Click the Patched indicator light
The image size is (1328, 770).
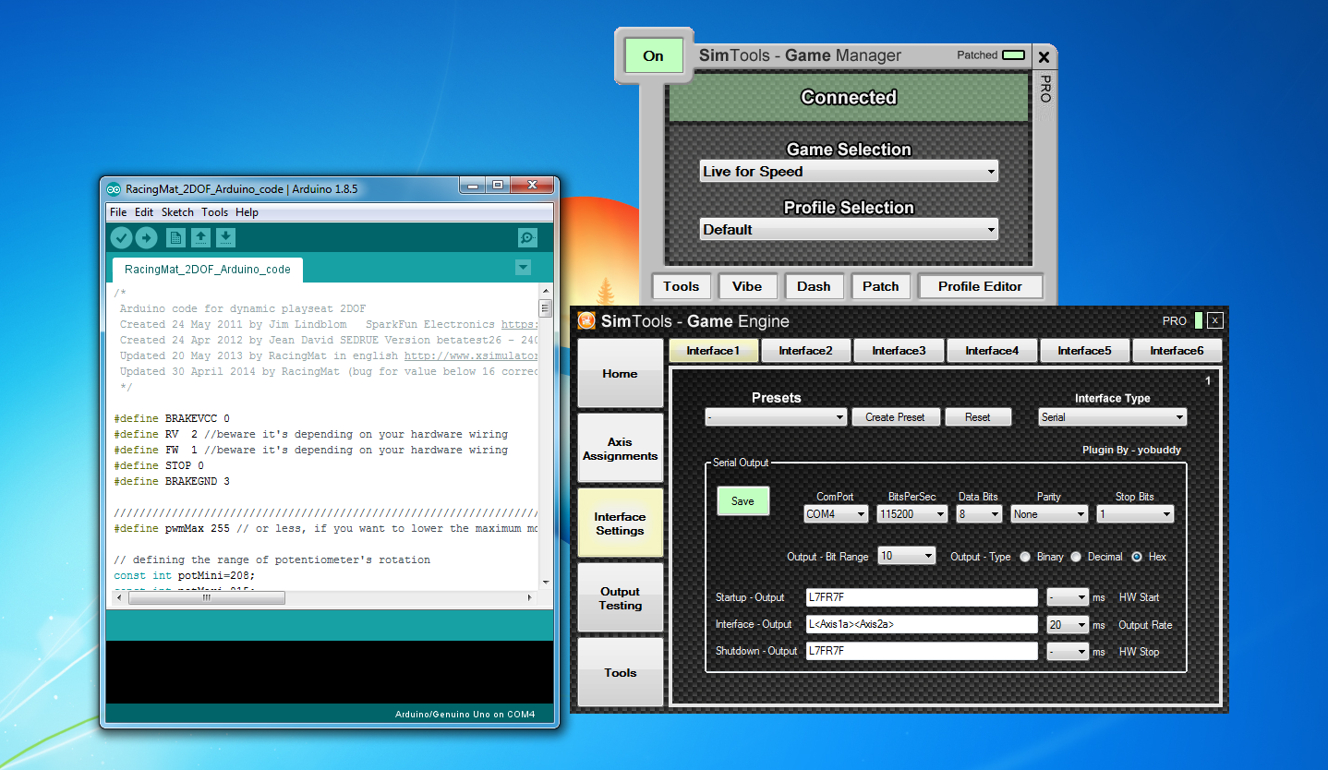[1013, 55]
